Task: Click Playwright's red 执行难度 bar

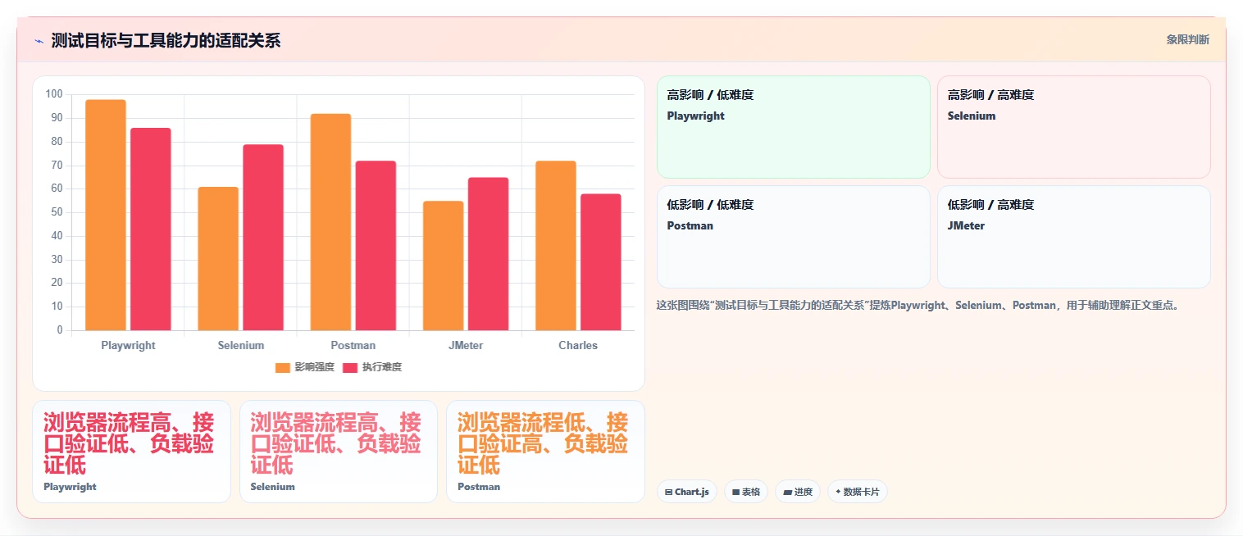Action: pyautogui.click(x=151, y=229)
